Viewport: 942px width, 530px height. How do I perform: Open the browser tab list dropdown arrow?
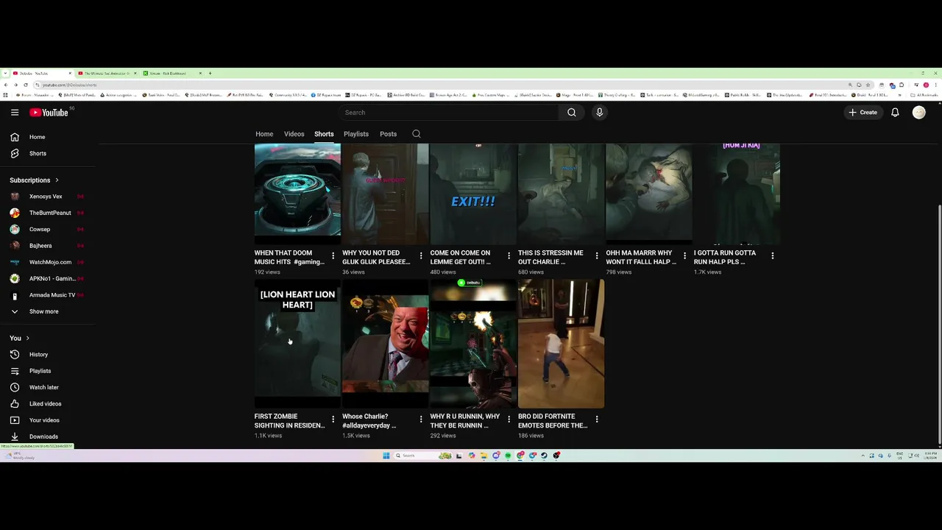(5, 73)
